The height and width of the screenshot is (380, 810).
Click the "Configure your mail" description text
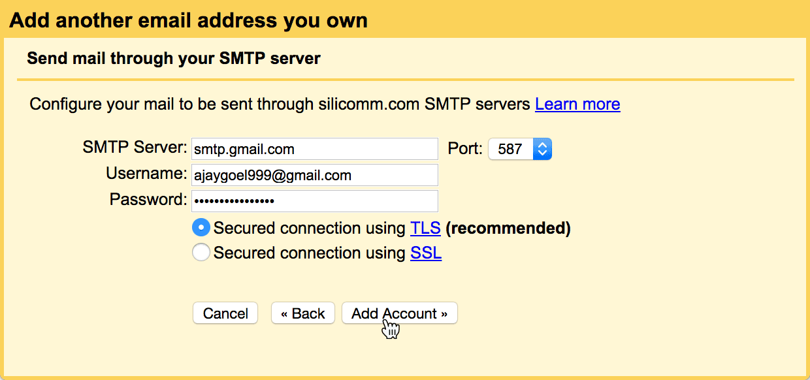tap(280, 104)
